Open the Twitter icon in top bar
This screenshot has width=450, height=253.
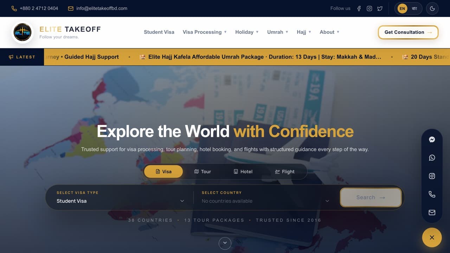(380, 8)
